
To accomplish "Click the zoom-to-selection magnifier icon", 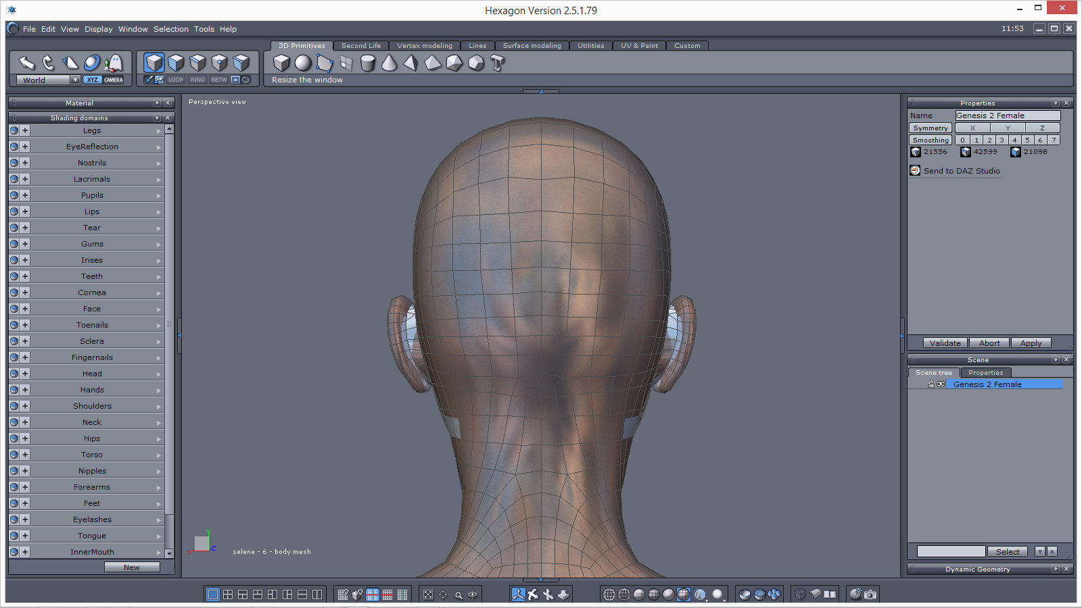I will click(458, 594).
